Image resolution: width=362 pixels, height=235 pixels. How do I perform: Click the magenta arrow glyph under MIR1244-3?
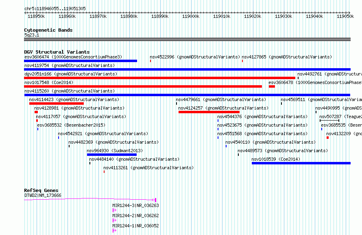point(114,210)
